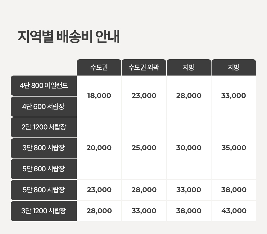The image size is (267, 234).
Task: Click the 4단 800 아일랜드 row label
Action: tap(44, 86)
